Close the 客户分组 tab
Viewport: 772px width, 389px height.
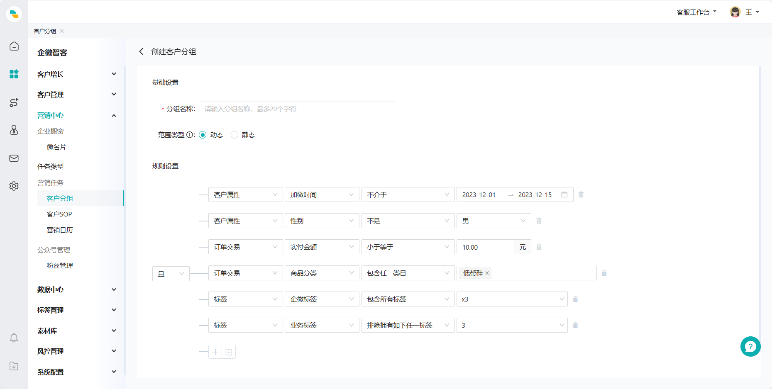(62, 31)
